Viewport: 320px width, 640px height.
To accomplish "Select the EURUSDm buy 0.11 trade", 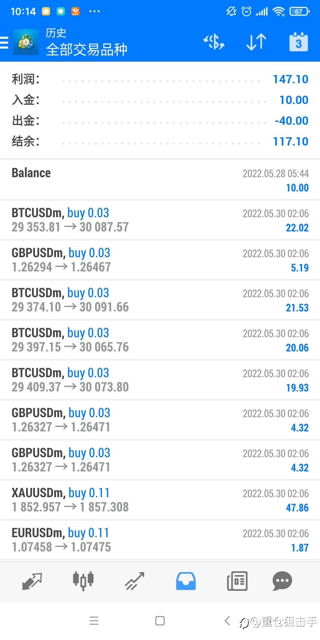I will (x=160, y=540).
